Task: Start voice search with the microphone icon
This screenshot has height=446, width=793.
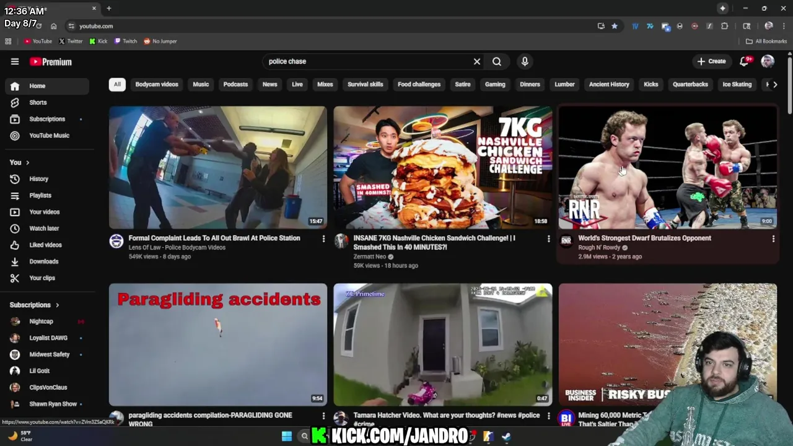Action: tap(525, 61)
